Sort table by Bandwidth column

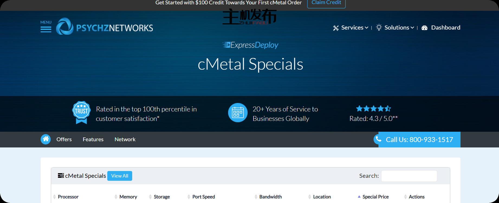[x=270, y=197]
